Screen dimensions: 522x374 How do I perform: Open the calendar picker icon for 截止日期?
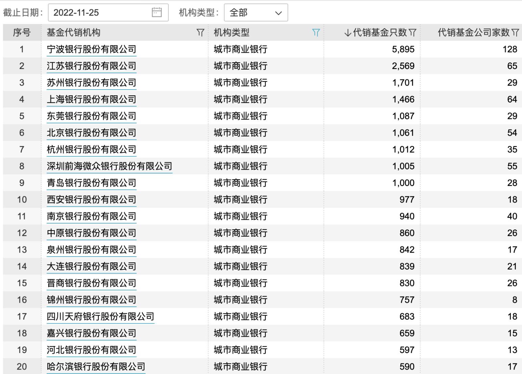pos(157,13)
